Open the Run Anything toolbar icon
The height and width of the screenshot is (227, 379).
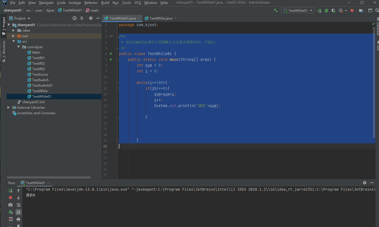370,10
